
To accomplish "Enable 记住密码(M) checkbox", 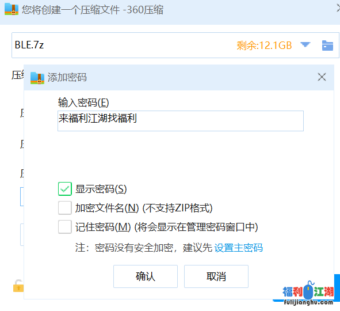I will pyautogui.click(x=65, y=227).
